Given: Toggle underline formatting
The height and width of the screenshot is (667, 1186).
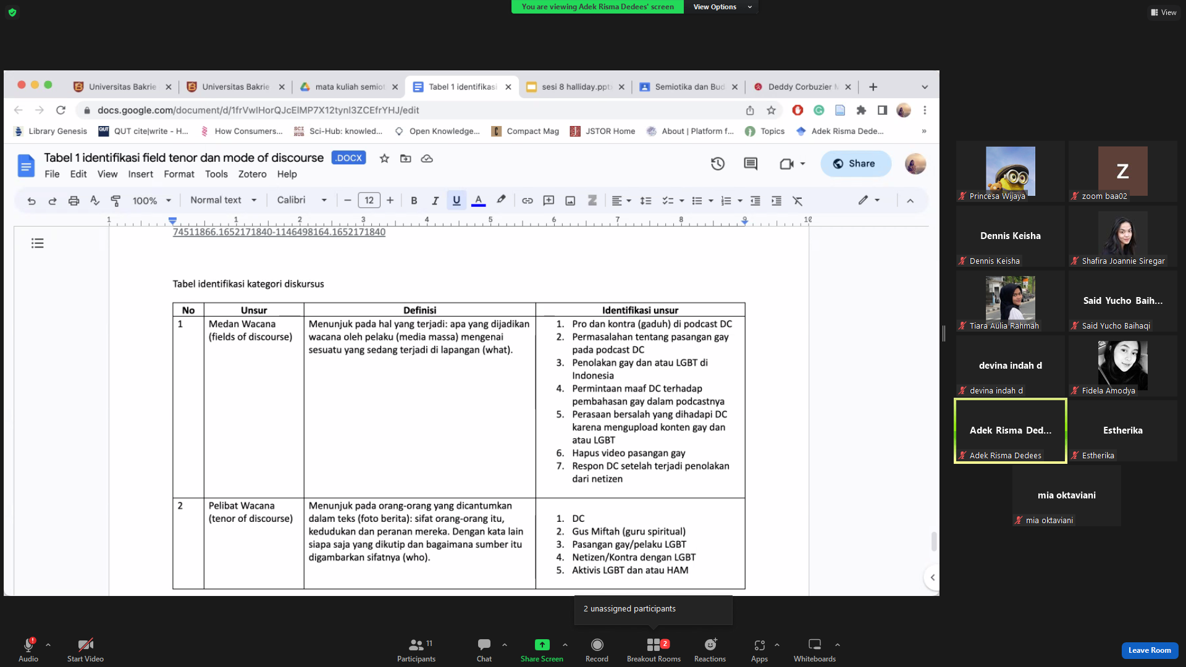Looking at the screenshot, I should (x=456, y=201).
